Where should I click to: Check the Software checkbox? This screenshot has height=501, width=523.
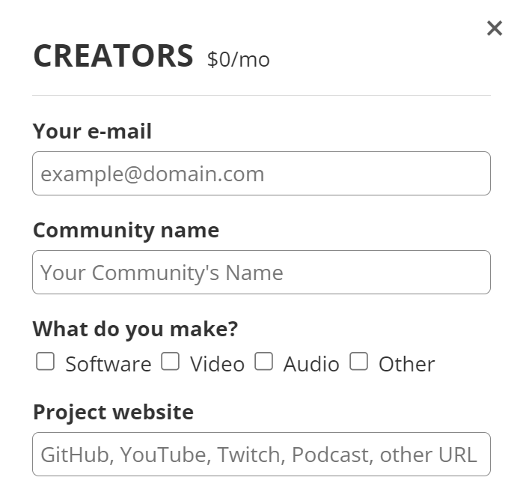(x=46, y=362)
